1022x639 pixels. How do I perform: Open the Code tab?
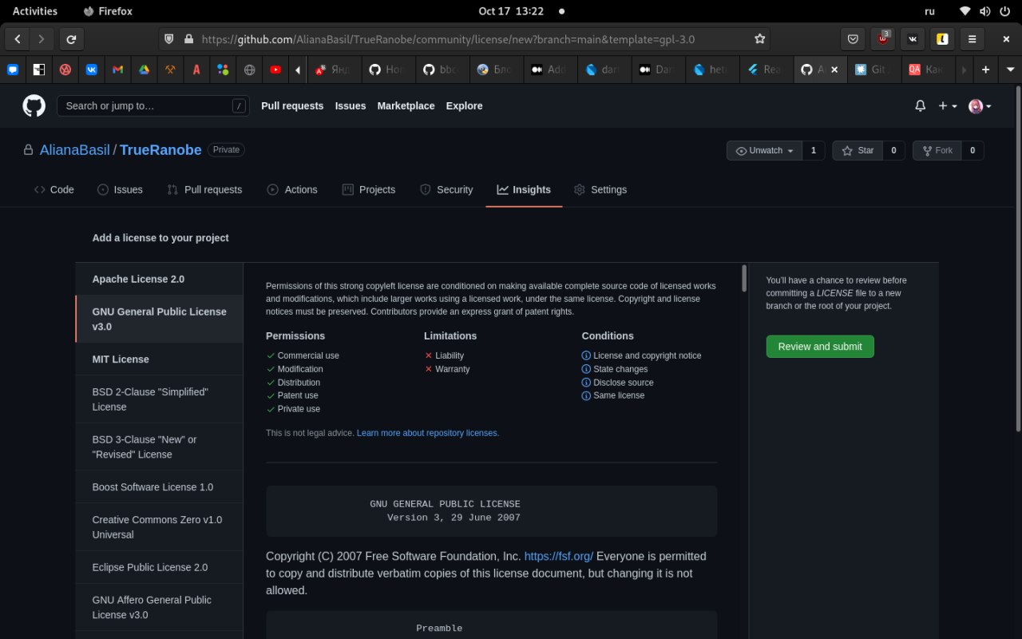click(53, 189)
